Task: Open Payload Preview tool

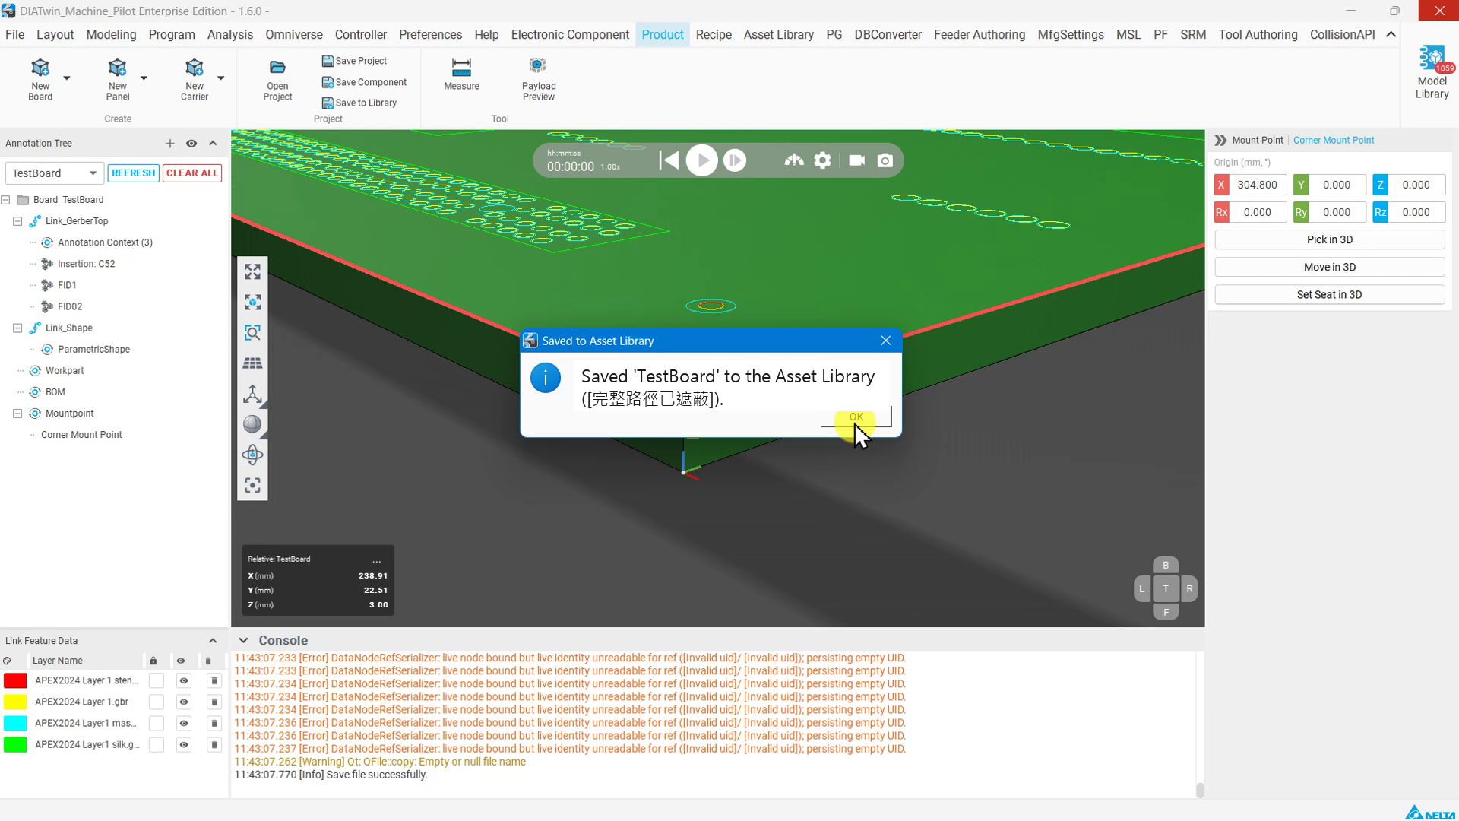Action: coord(539,78)
